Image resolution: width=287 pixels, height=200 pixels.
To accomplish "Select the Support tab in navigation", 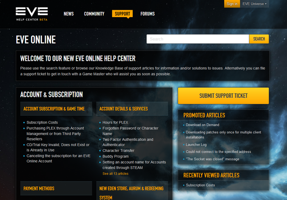I will [122, 13].
